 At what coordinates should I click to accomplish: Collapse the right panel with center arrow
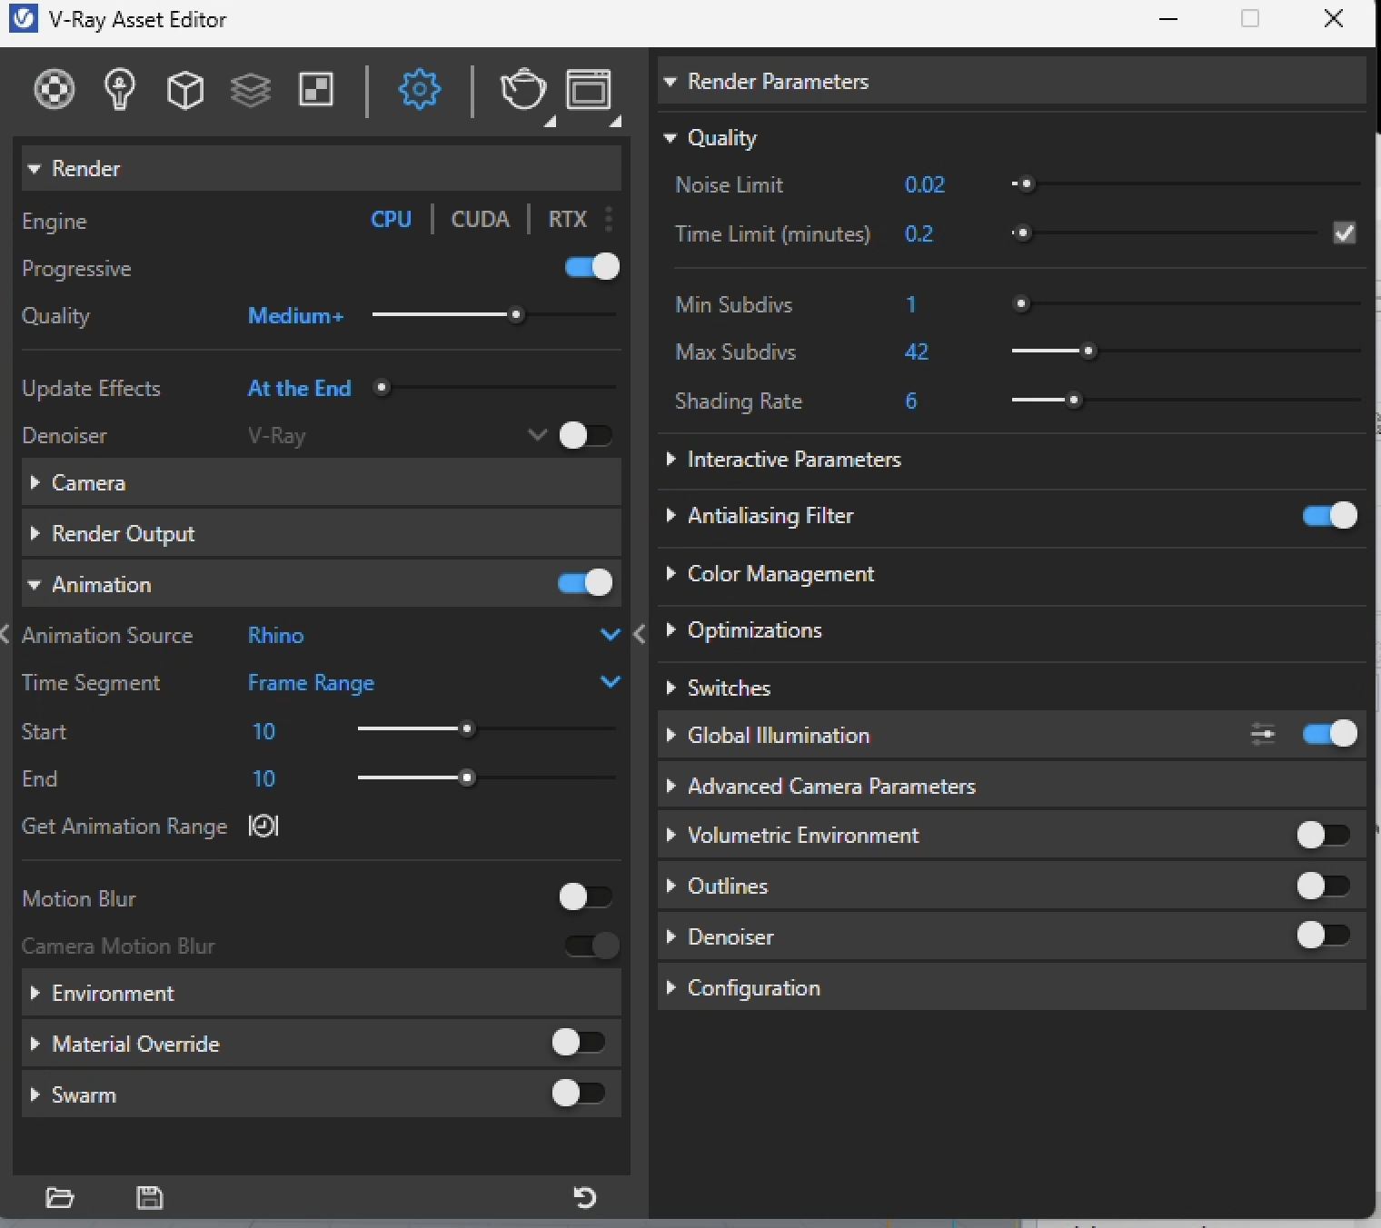point(640,634)
